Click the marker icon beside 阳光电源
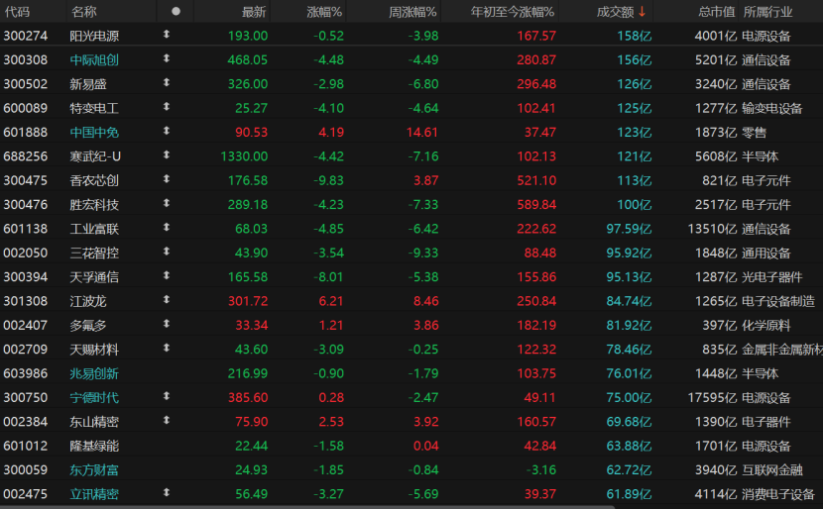 [167, 35]
